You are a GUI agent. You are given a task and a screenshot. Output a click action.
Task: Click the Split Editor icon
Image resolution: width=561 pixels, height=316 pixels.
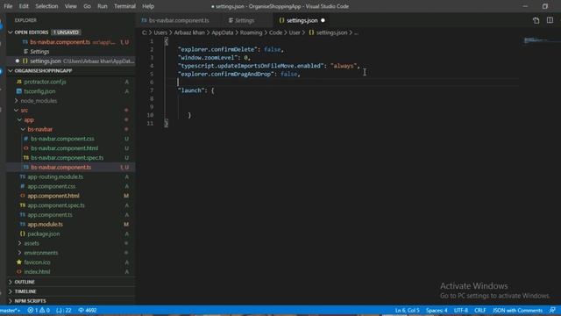(x=550, y=20)
